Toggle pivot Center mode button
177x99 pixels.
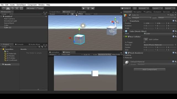(x=31, y=9)
